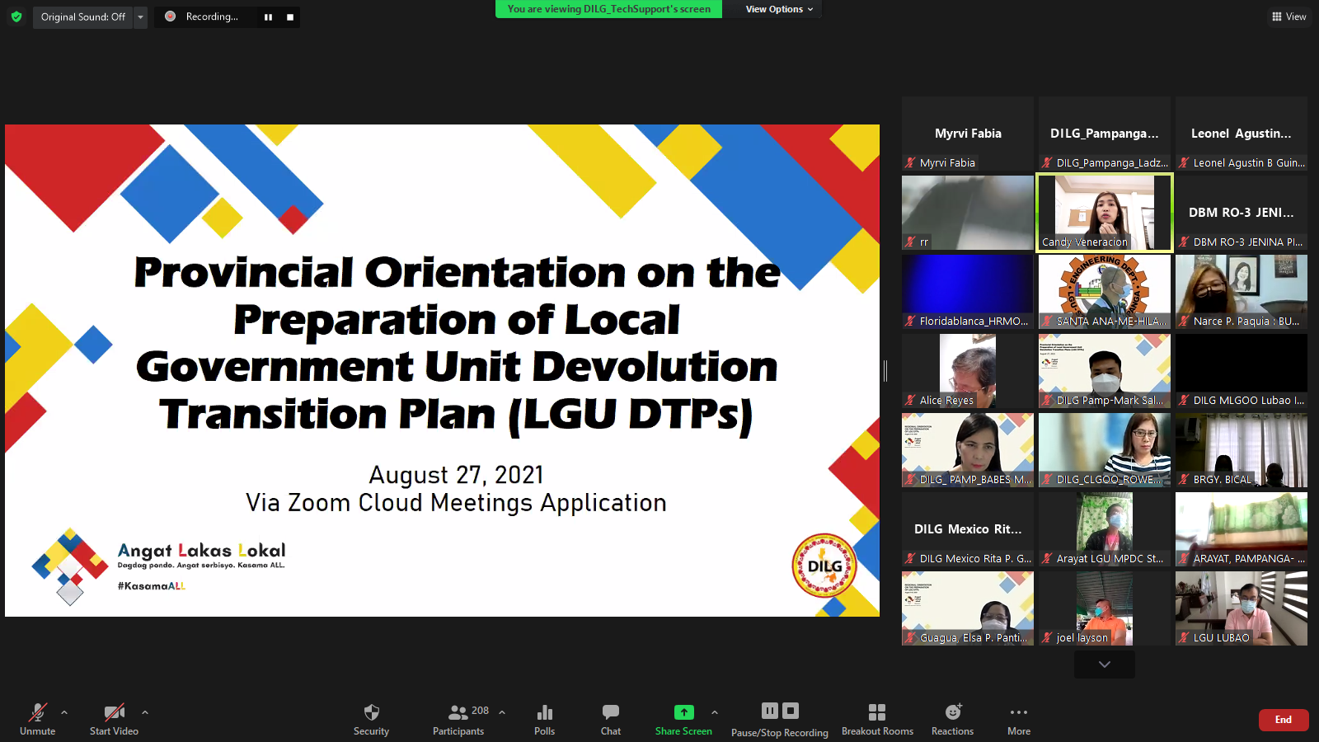
Task: Start your video camera
Action: coord(114,719)
